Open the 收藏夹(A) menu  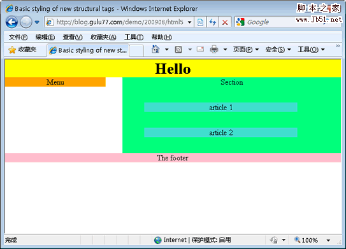pyautogui.click(x=103, y=37)
